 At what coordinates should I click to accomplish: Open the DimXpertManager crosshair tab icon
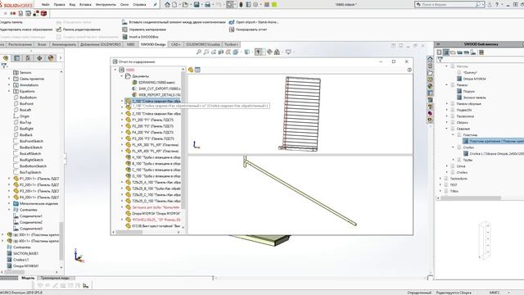tap(39, 58)
